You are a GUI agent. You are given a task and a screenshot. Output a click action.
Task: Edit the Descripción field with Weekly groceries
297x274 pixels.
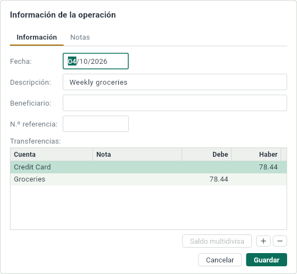click(175, 82)
